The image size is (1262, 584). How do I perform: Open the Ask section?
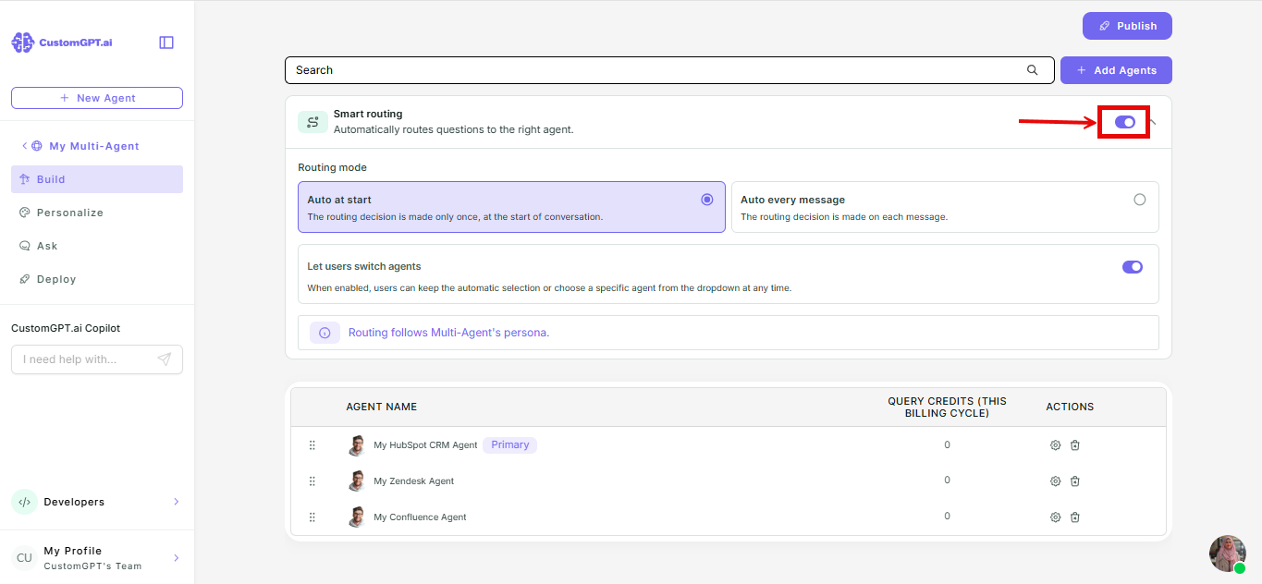click(x=97, y=246)
